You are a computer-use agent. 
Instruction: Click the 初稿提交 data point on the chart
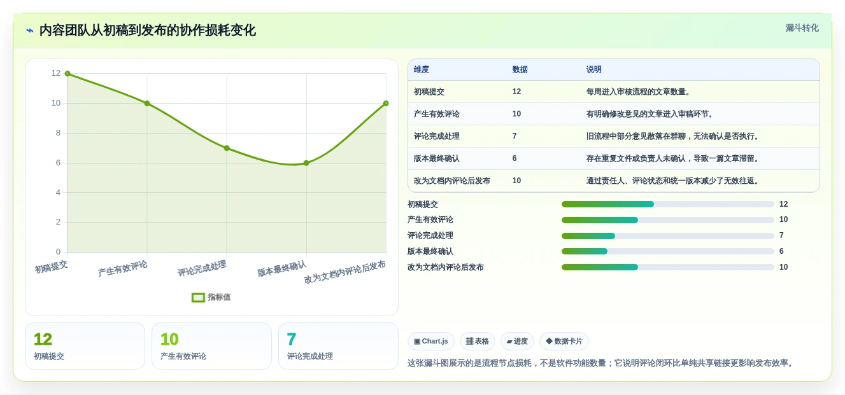[x=67, y=74]
